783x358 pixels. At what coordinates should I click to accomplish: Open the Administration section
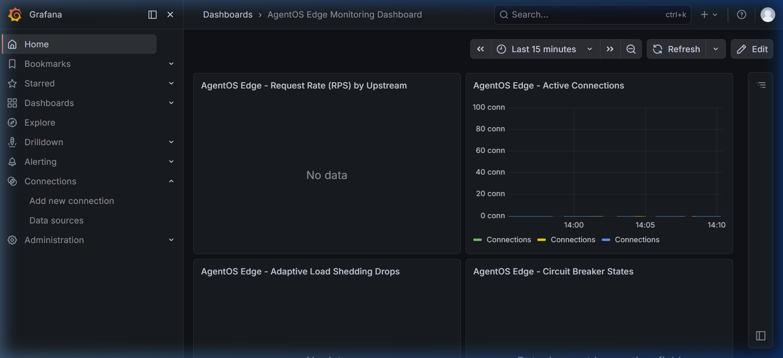click(x=54, y=240)
